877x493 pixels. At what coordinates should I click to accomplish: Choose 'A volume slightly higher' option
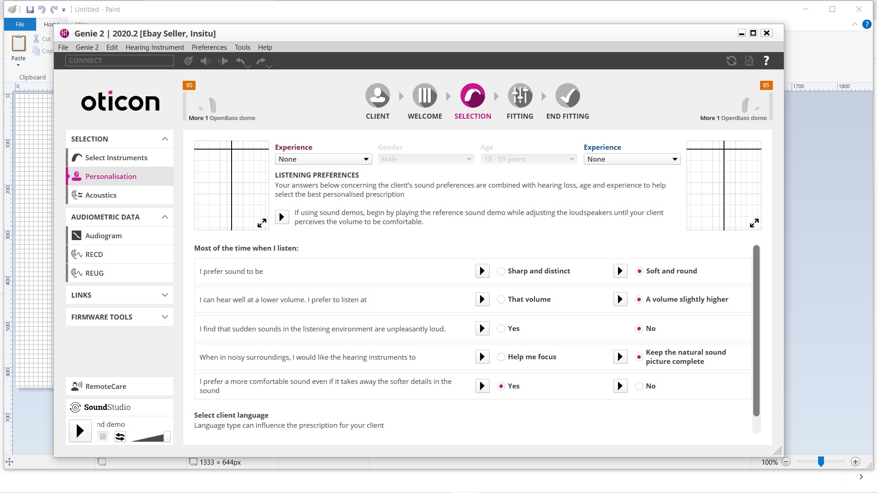click(x=639, y=299)
